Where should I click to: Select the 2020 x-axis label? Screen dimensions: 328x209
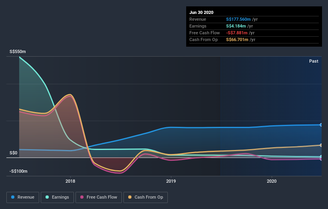coord(272,181)
